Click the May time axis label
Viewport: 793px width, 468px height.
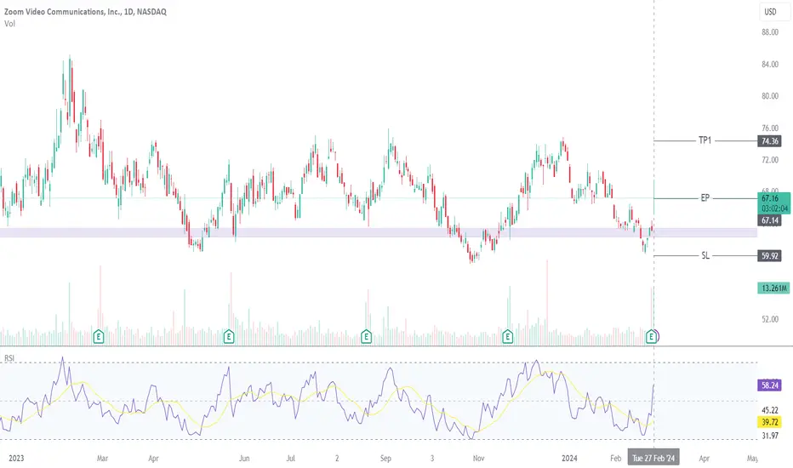[x=752, y=459]
